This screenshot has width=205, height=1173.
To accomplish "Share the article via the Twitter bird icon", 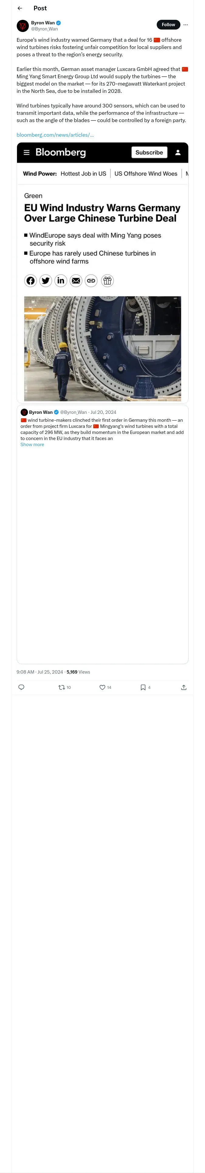I will coord(46,280).
